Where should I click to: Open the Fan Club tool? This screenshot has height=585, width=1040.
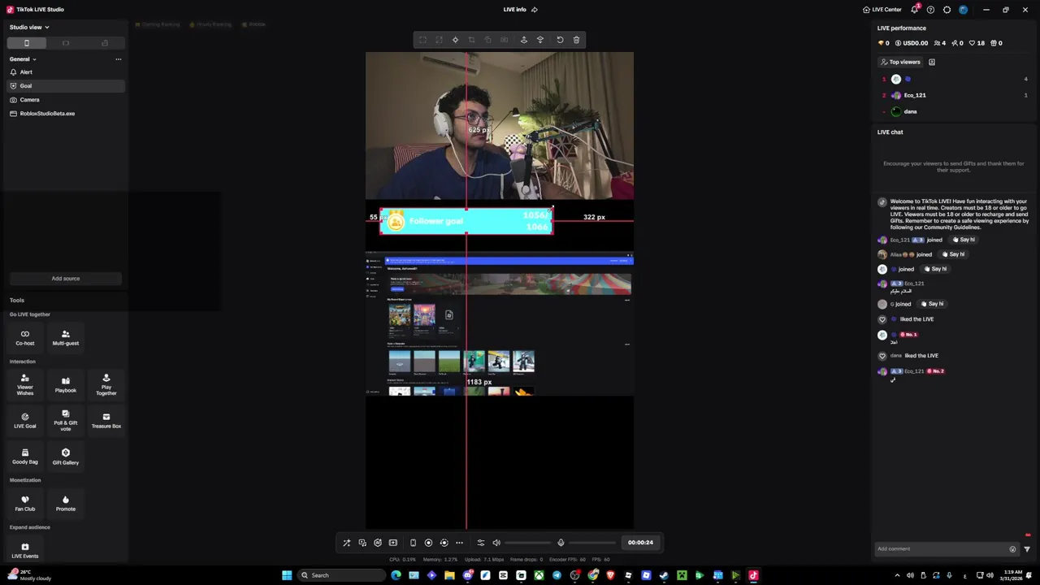point(25,504)
